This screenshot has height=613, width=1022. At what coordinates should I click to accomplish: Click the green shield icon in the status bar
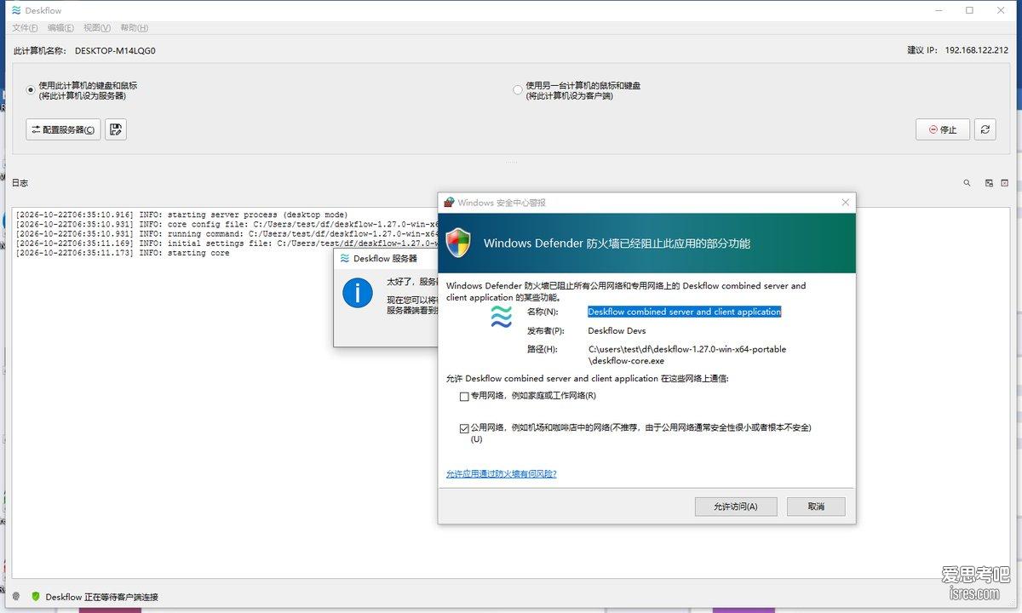pyautogui.click(x=36, y=597)
